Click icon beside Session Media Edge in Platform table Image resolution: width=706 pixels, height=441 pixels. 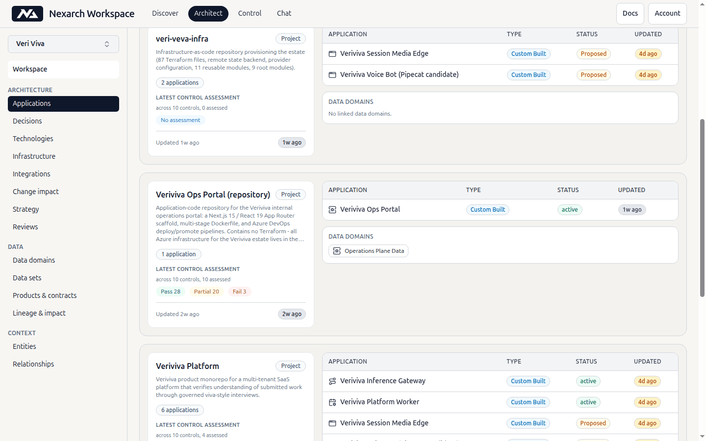pos(332,423)
